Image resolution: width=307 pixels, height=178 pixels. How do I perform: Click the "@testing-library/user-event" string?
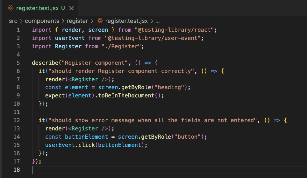tap(153, 38)
